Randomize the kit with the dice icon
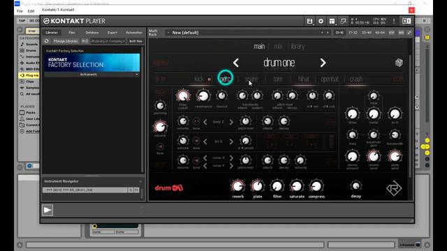The image size is (447, 251). (x=399, y=63)
